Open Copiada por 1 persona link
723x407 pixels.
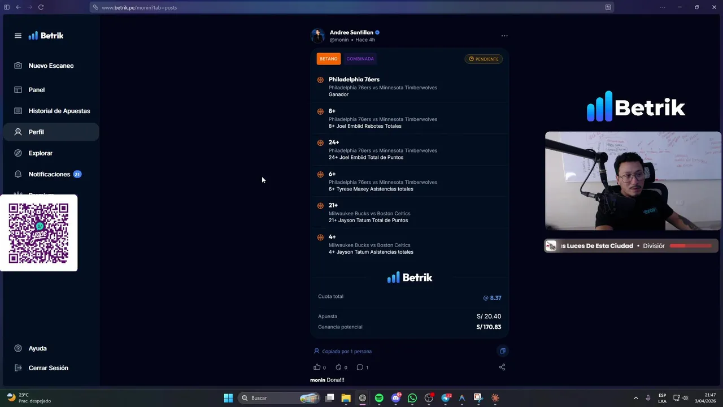click(343, 351)
